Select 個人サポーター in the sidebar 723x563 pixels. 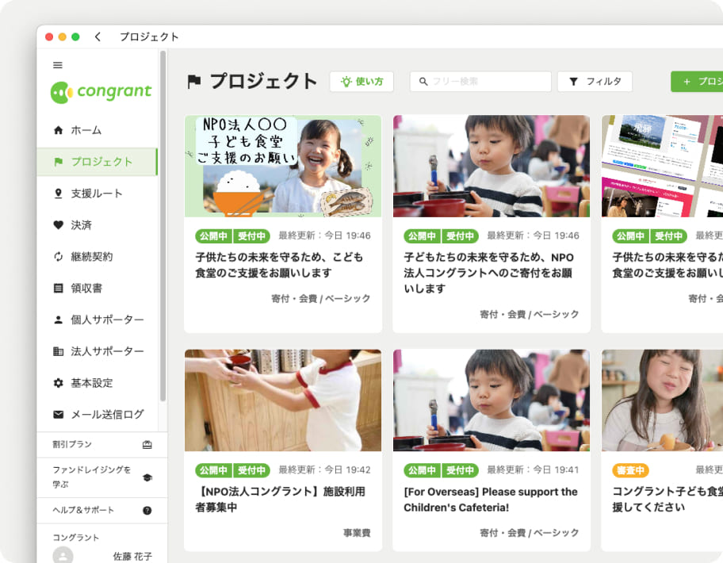coord(97,320)
